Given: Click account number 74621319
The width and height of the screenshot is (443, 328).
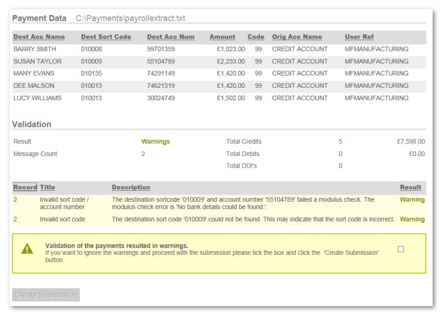Looking at the screenshot, I should pyautogui.click(x=160, y=85).
